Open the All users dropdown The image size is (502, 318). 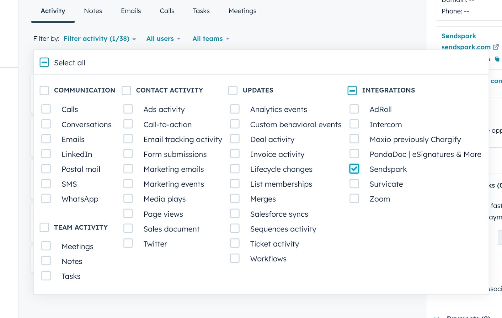point(163,39)
